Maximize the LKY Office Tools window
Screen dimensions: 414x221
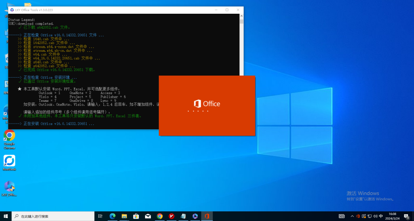[227, 10]
